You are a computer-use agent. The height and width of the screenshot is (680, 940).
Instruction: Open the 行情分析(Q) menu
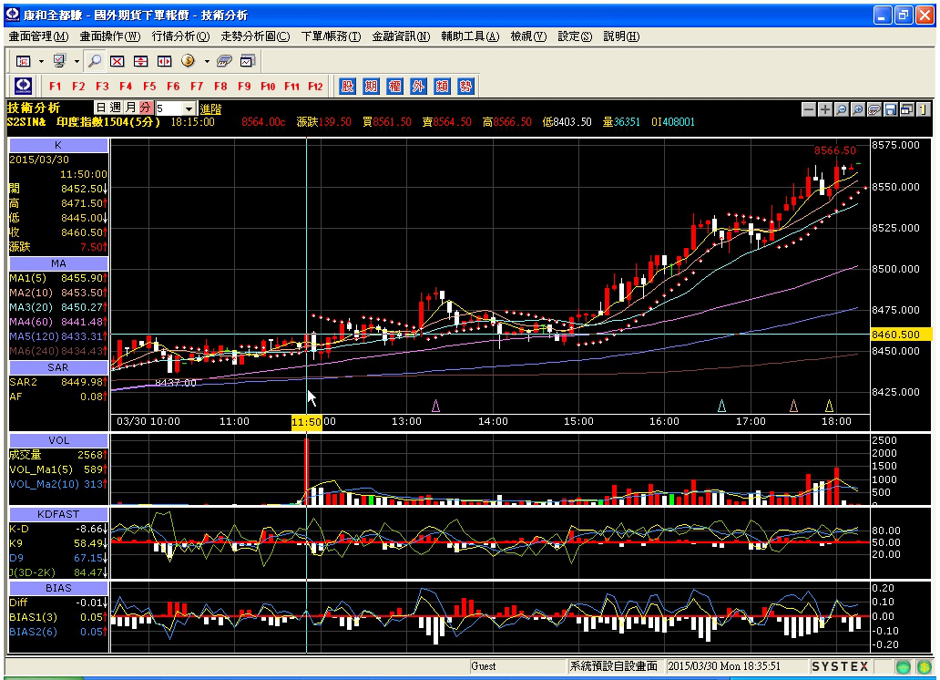click(180, 36)
